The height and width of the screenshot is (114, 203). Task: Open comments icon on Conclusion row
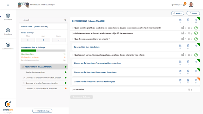pos(189,90)
